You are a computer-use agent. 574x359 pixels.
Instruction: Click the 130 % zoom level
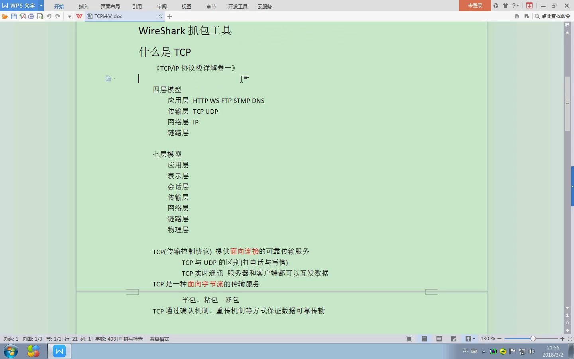[488, 339]
